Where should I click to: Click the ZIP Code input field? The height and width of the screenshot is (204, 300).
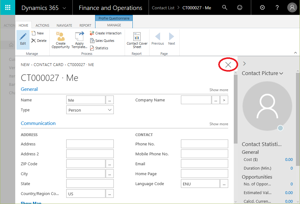point(86,164)
